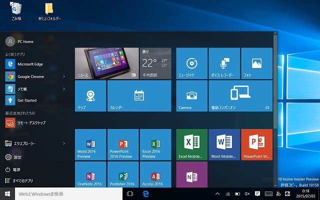Launch Edge from the taskbar

pos(145,193)
